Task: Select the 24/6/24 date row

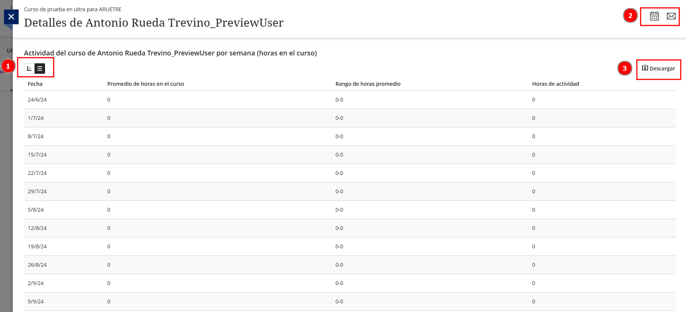Action: point(37,100)
